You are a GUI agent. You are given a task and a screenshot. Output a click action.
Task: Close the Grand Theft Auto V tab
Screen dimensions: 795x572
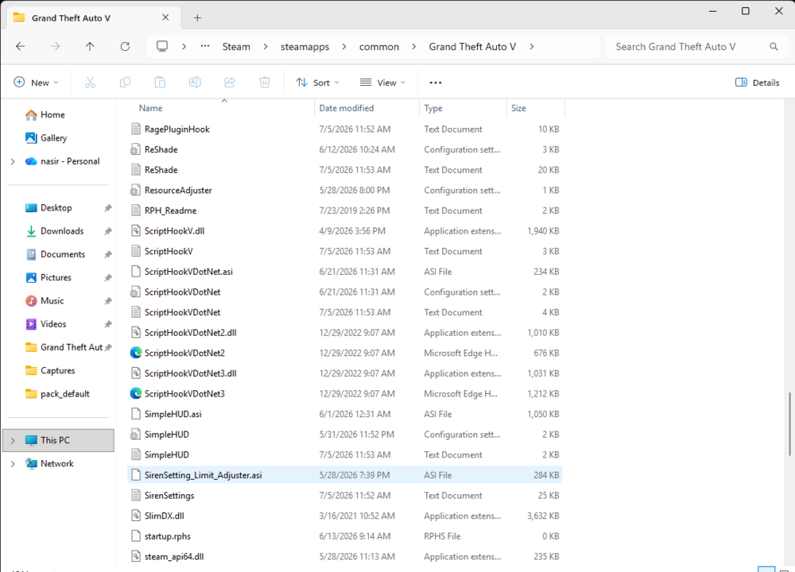click(165, 17)
